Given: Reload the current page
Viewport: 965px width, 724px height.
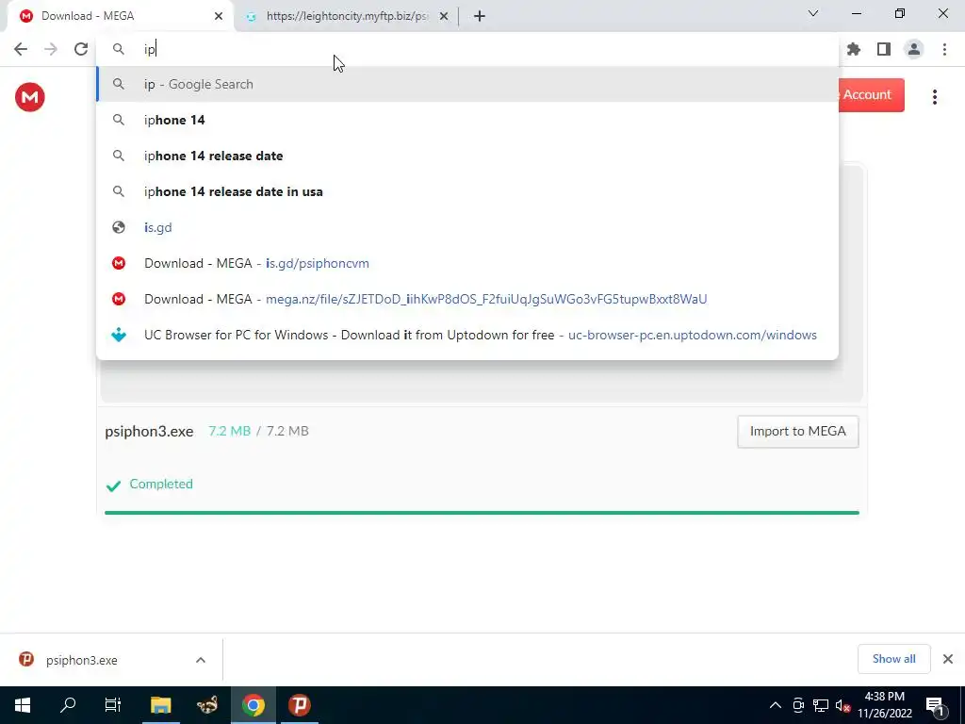Looking at the screenshot, I should coord(81,49).
